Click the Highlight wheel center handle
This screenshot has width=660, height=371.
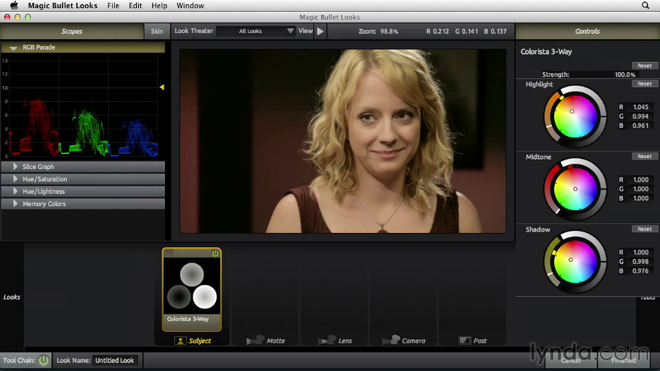[x=571, y=111]
